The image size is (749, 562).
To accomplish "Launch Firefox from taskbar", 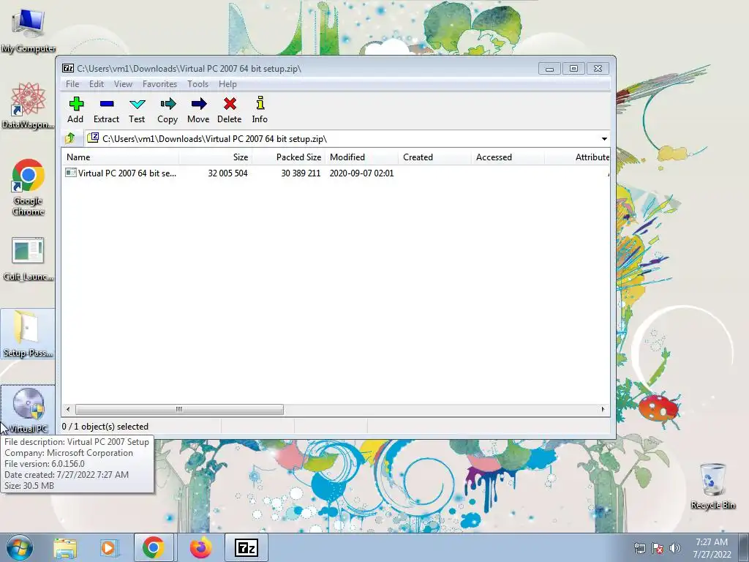I will click(200, 547).
